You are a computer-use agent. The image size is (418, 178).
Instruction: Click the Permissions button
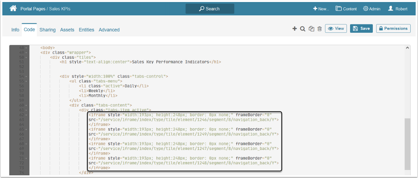(393, 28)
